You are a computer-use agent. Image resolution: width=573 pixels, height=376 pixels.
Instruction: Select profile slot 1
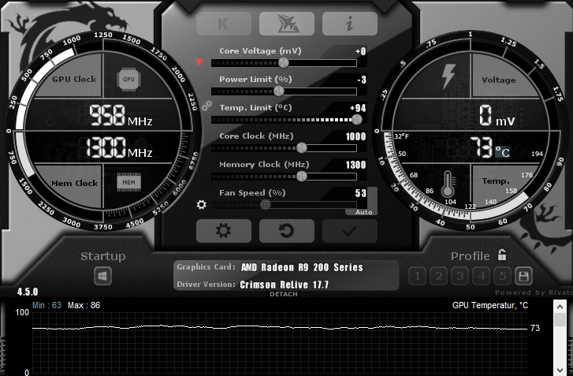(x=417, y=276)
